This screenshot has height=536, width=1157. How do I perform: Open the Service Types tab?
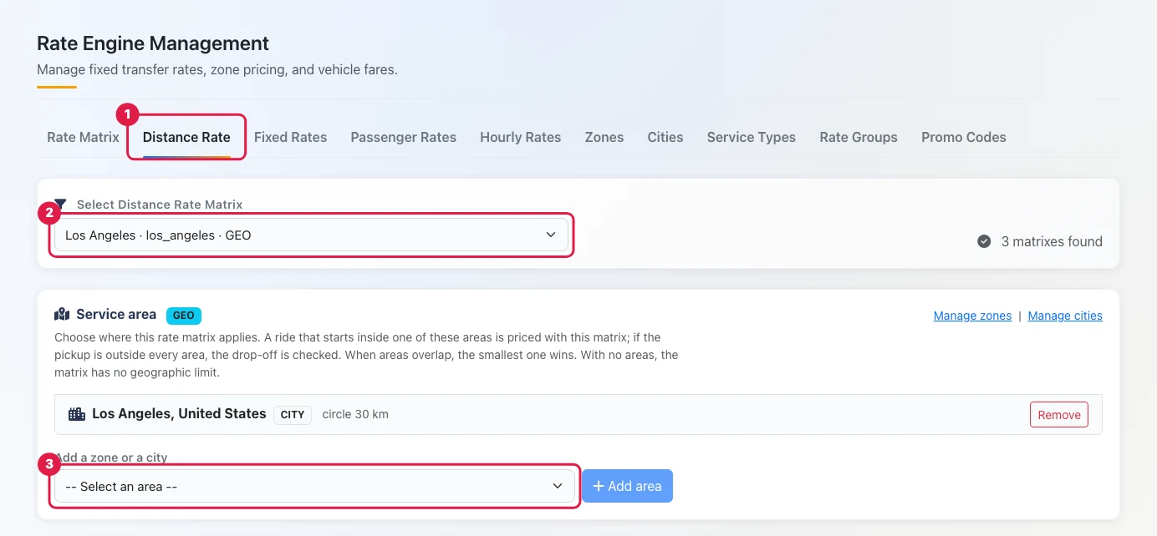751,137
